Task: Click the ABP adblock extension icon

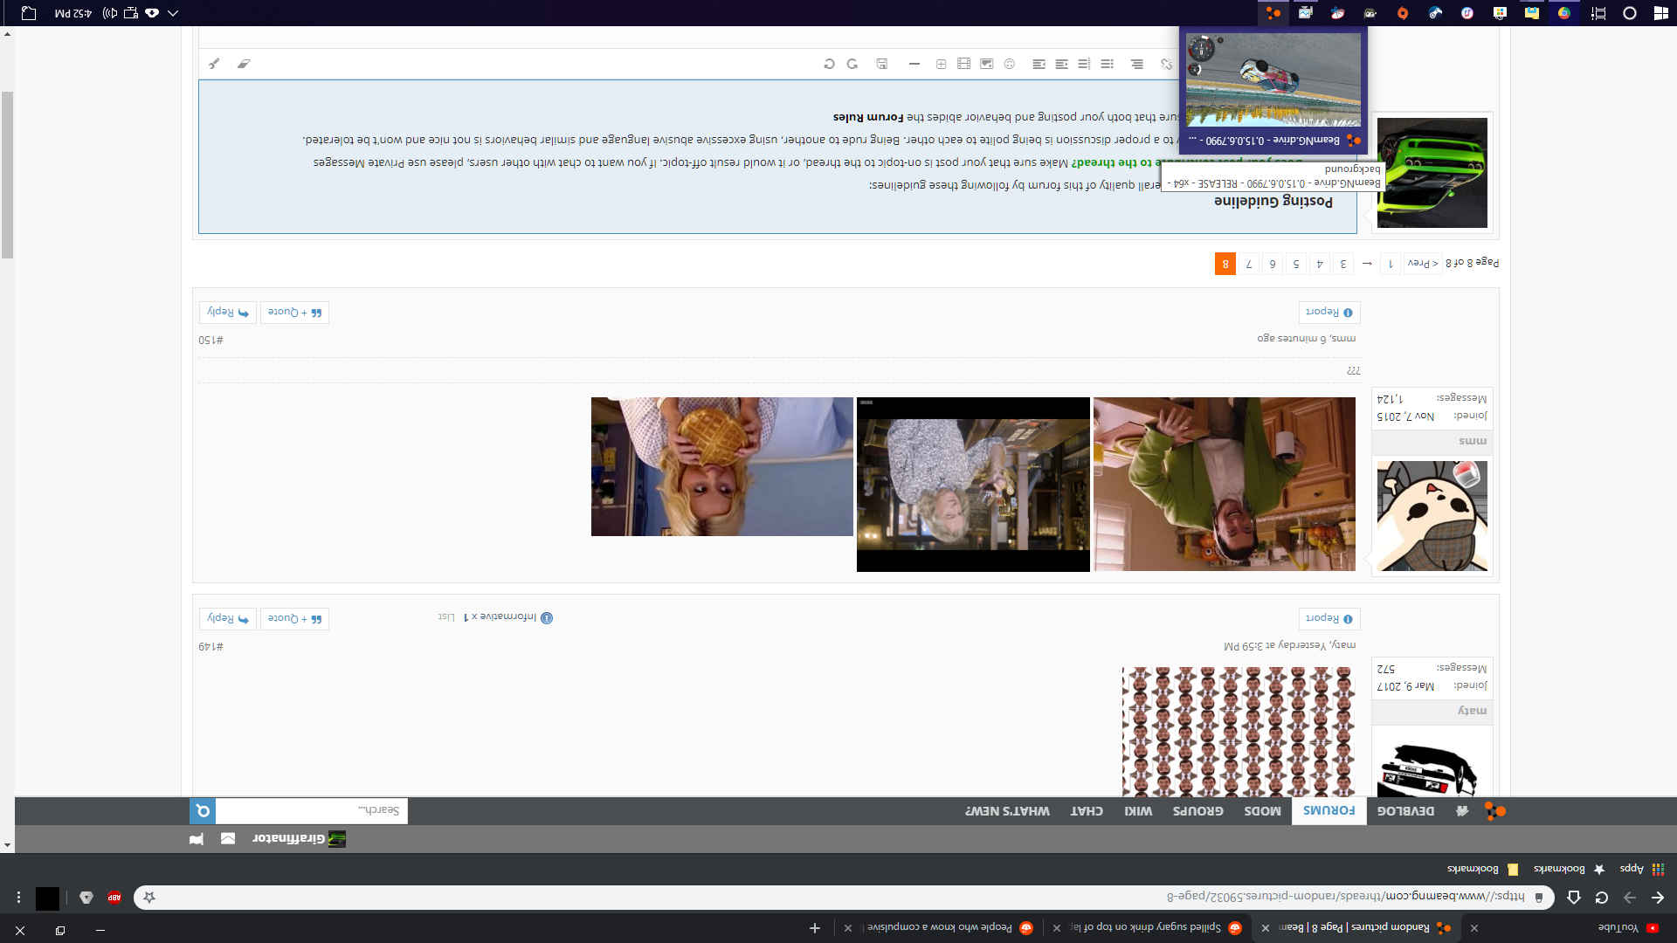Action: click(x=114, y=898)
